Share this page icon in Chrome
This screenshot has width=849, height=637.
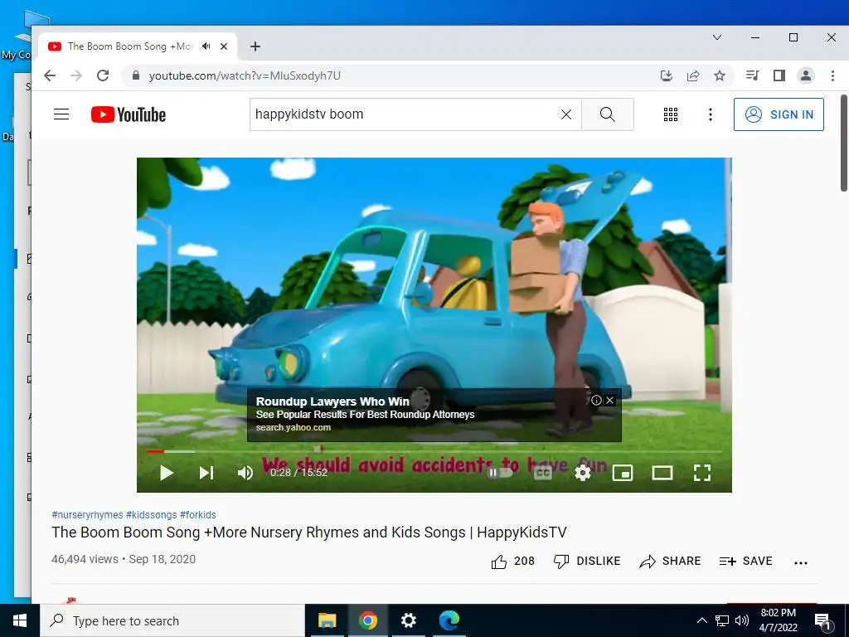(x=693, y=75)
